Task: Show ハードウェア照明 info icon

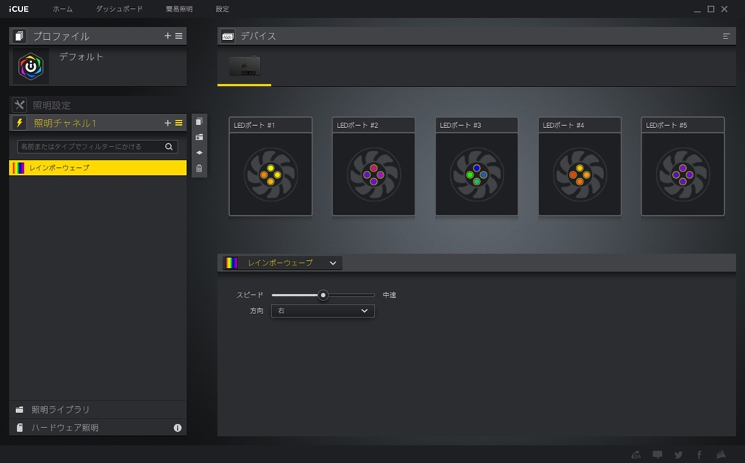Action: (x=178, y=428)
